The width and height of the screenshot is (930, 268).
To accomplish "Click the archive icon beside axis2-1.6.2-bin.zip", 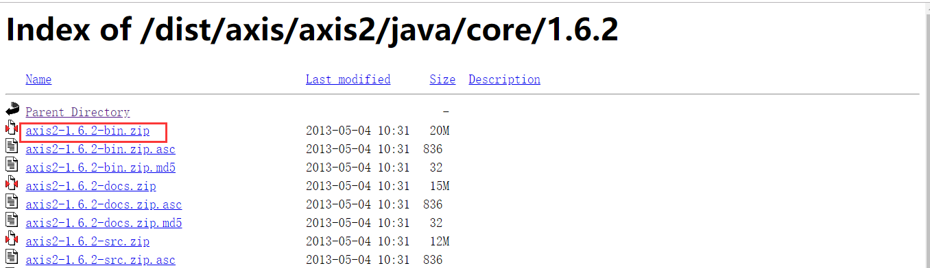I will 12,127.
